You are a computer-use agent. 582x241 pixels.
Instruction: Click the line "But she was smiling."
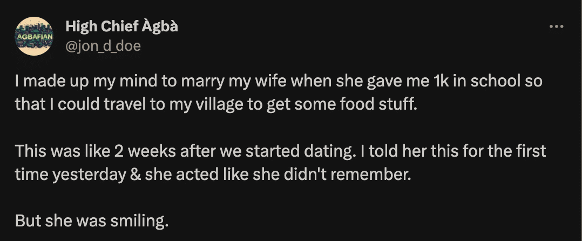click(92, 220)
